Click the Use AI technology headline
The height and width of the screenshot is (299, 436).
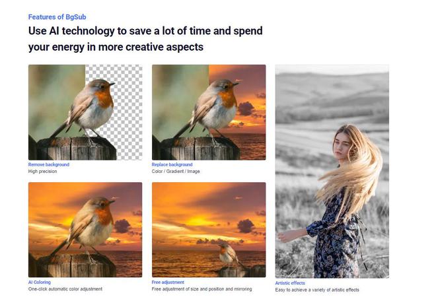[145, 39]
